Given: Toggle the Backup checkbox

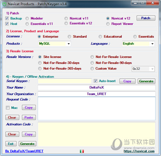Looking at the screenshot, I should (7, 18).
